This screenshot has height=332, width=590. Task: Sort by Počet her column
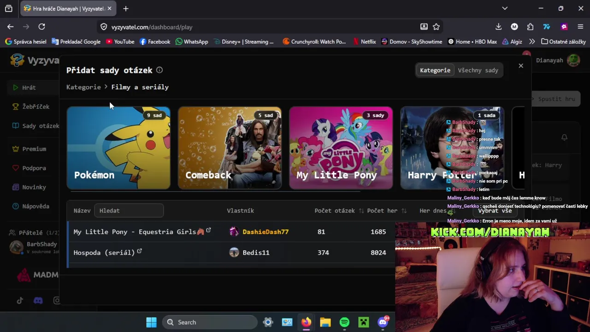coord(387,210)
